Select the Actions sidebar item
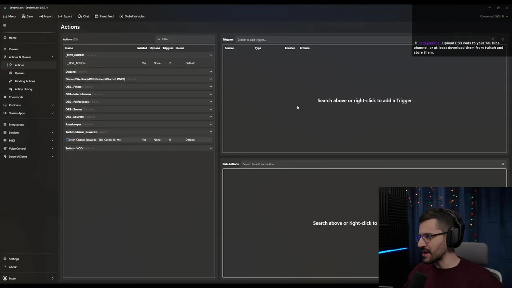The width and height of the screenshot is (512, 288). 28,65
